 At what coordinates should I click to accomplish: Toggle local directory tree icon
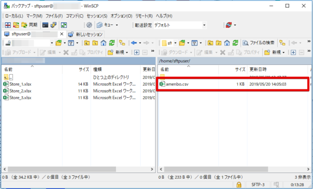[x=122, y=43]
